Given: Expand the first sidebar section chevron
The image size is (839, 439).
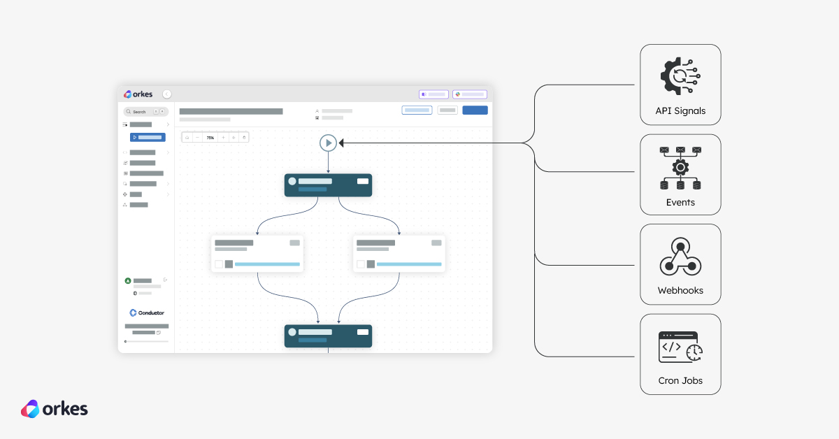Looking at the screenshot, I should click(x=168, y=124).
